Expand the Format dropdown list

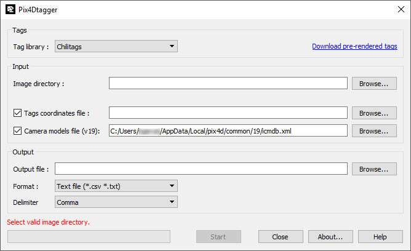click(116, 186)
